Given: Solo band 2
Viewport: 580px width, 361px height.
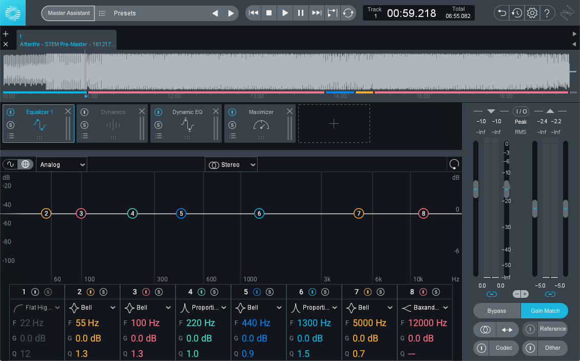Looking at the screenshot, I should (104, 292).
